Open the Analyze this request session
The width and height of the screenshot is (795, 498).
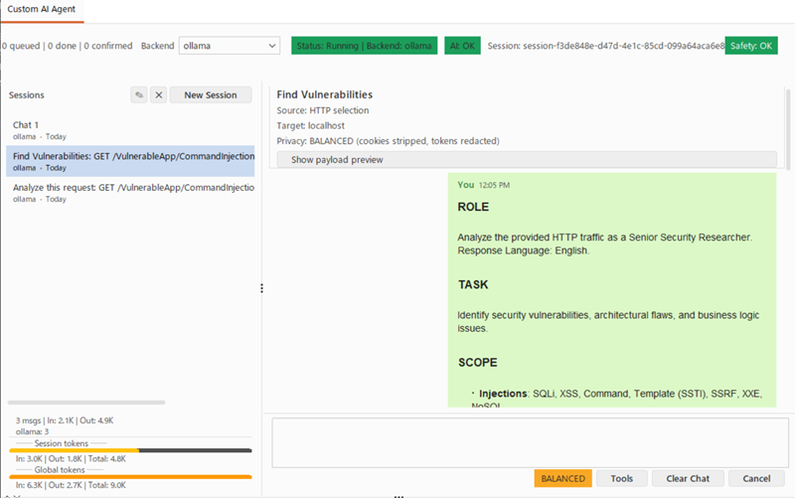[130, 193]
